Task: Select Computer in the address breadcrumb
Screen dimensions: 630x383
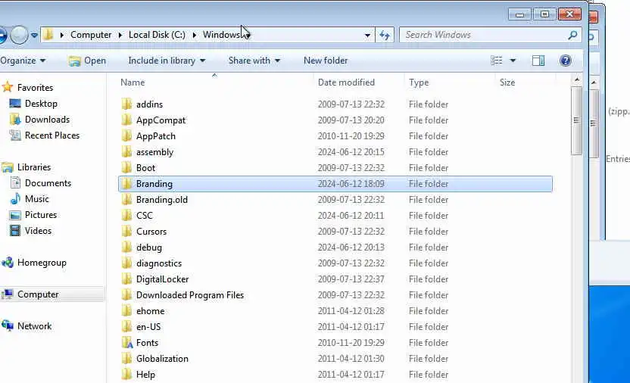Action: pyautogui.click(x=91, y=35)
